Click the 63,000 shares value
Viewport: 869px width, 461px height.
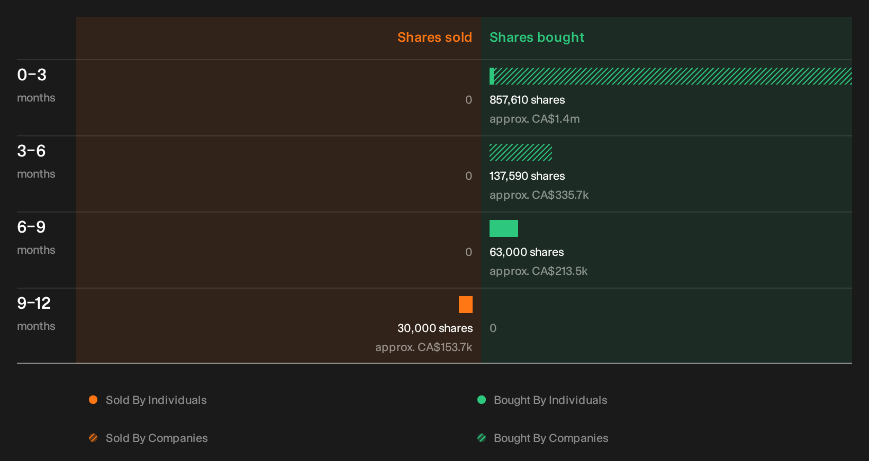527,252
